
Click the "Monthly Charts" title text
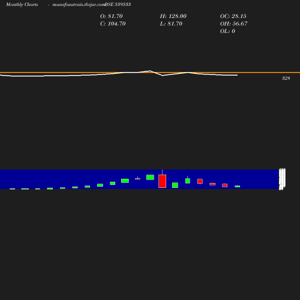point(22,5)
